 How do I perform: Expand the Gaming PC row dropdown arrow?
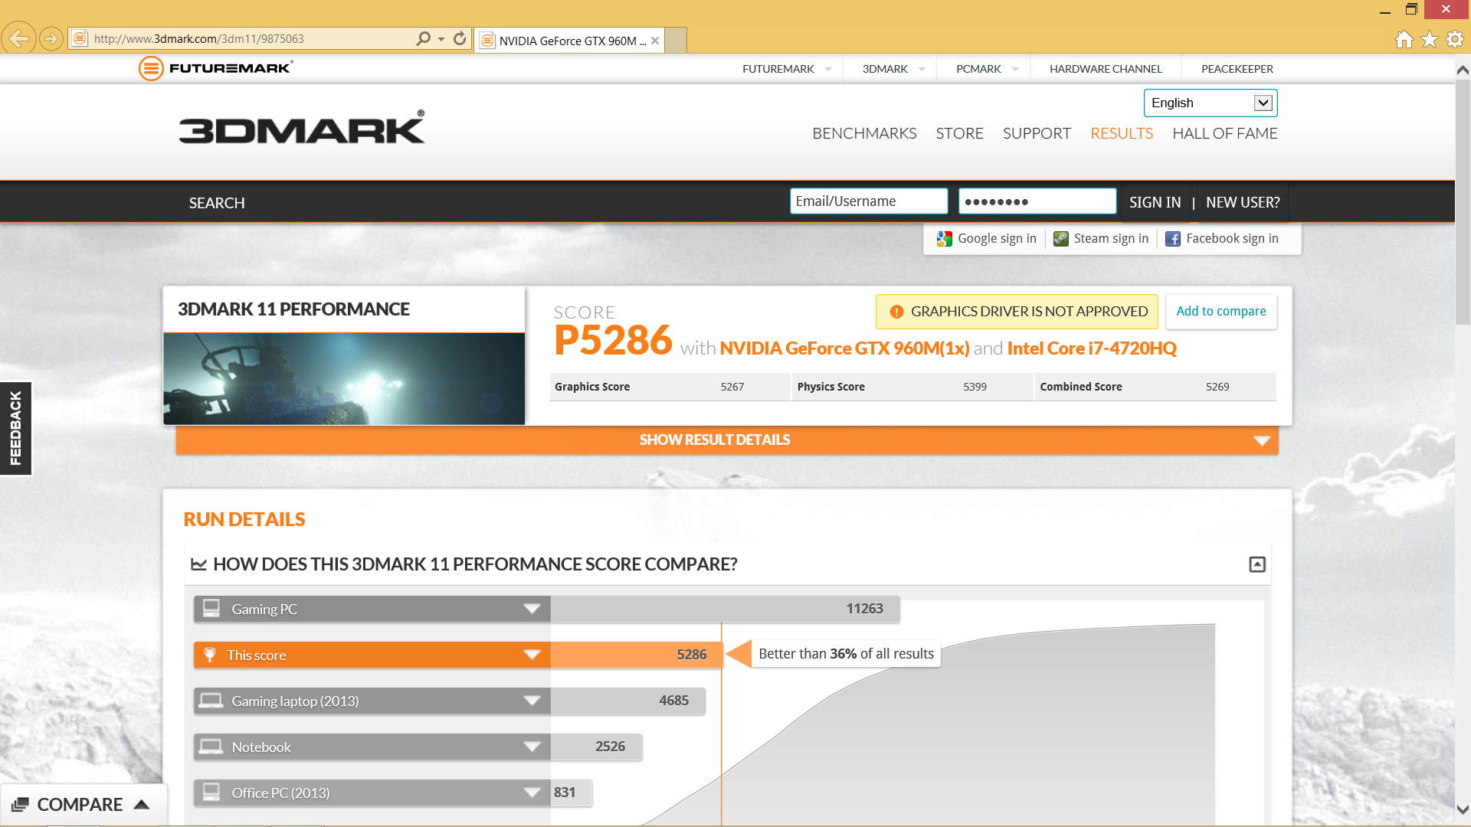[532, 609]
